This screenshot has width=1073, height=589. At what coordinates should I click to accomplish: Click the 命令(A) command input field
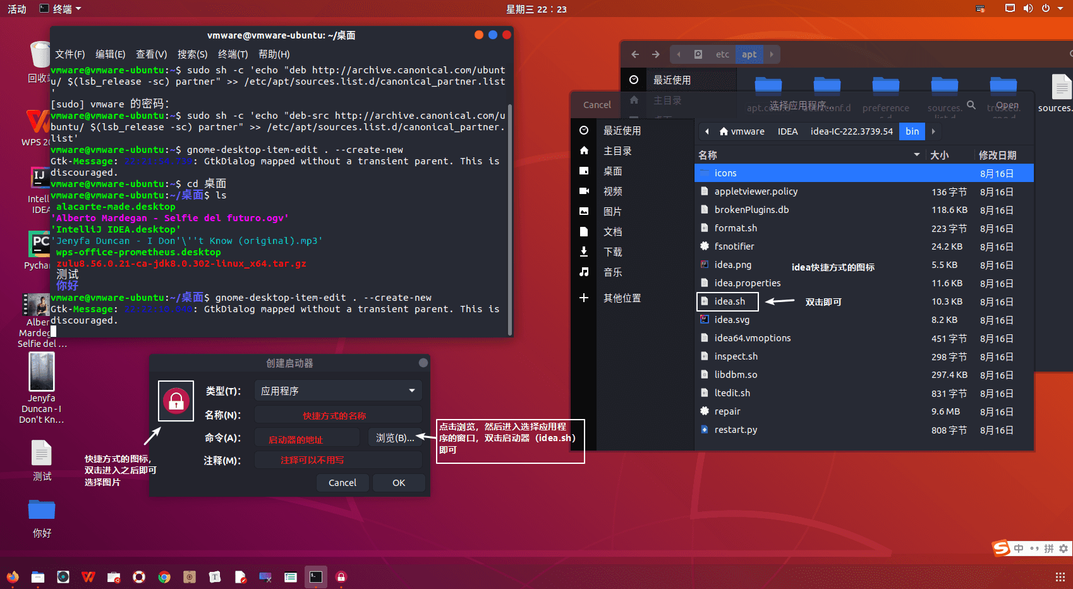(308, 438)
